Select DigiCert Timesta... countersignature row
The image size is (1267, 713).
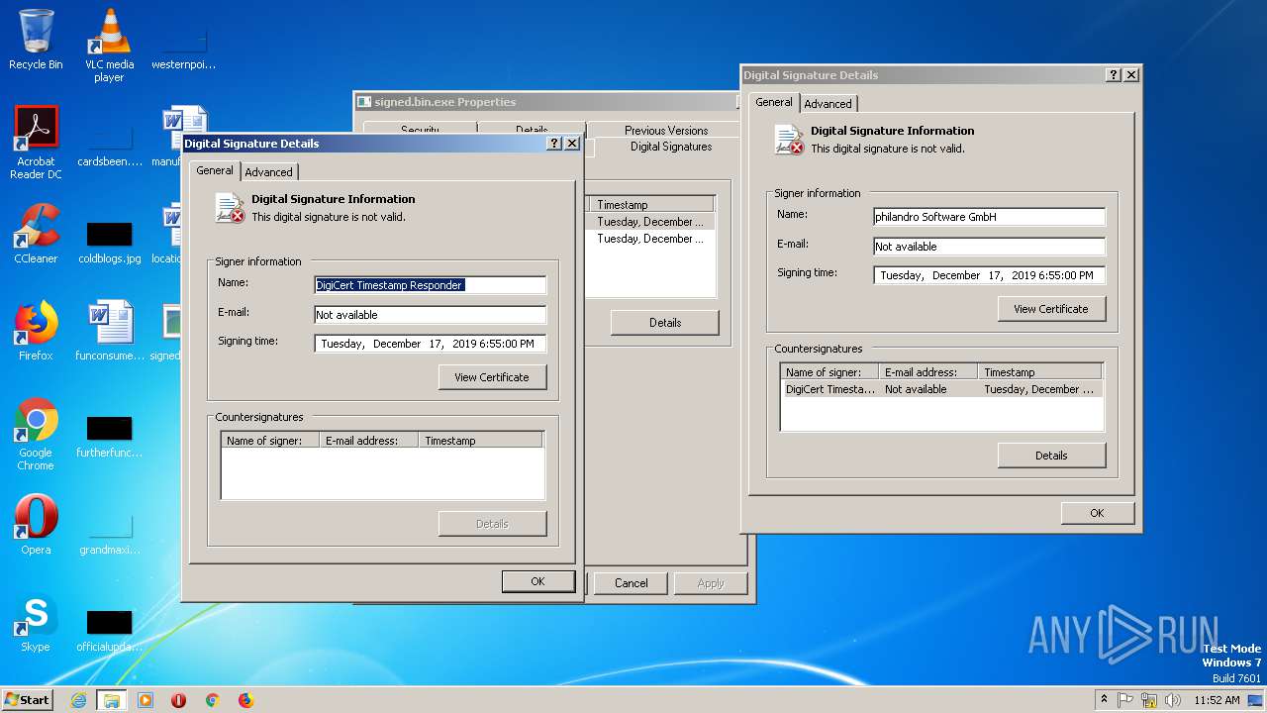pos(941,389)
